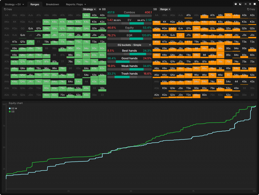The image size is (259, 195).
Task: Toggle the BB series in chart legend
Action: [12, 108]
